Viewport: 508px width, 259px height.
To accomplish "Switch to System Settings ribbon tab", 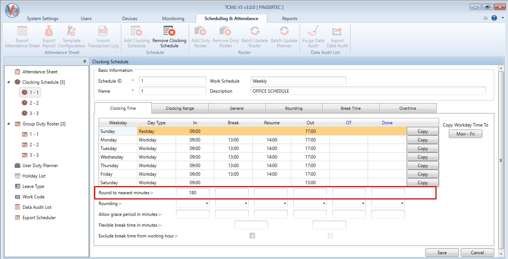I will 42,19.
